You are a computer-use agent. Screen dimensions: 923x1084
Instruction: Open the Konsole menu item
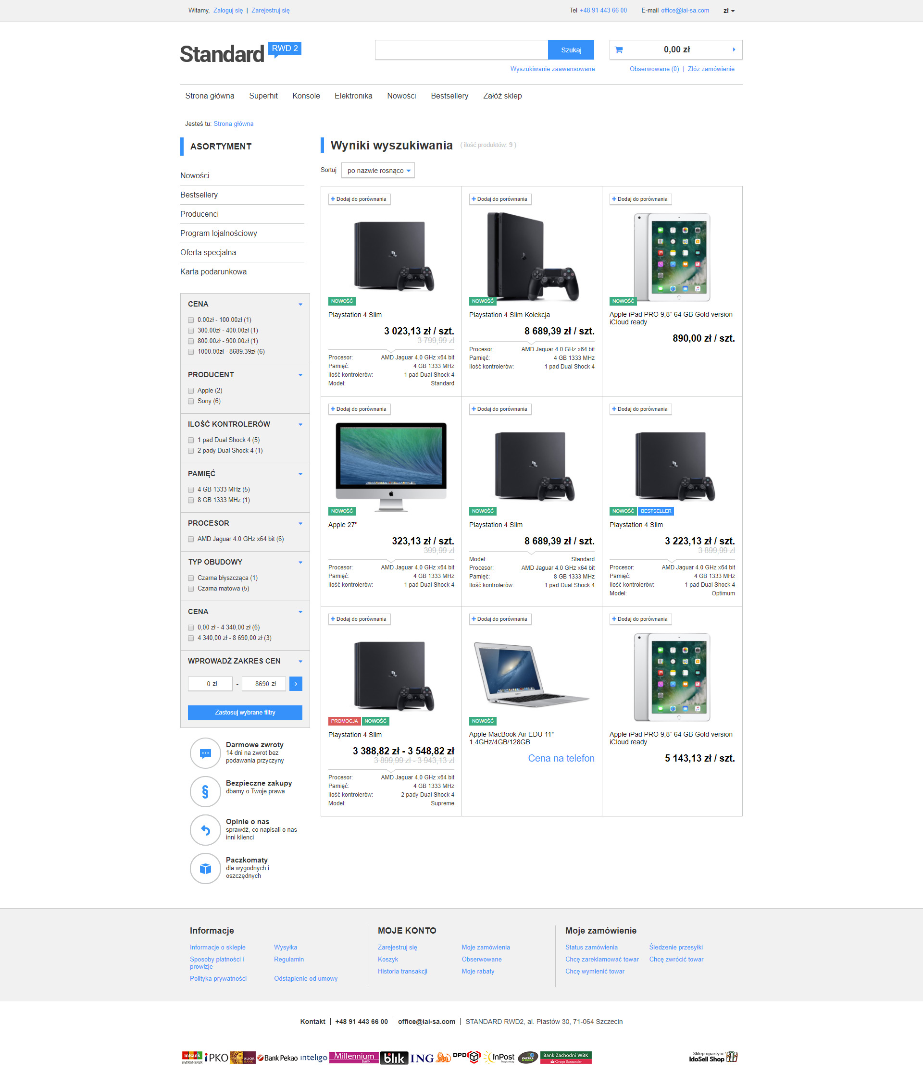(306, 96)
